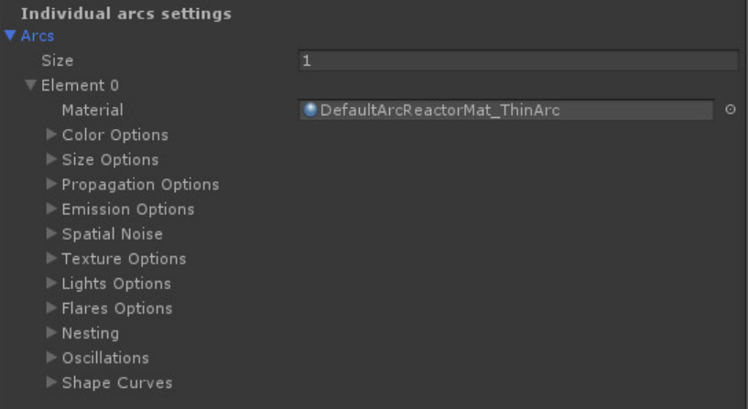748x409 pixels.
Task: Expand the Emission Options foldout
Action: 51,210
